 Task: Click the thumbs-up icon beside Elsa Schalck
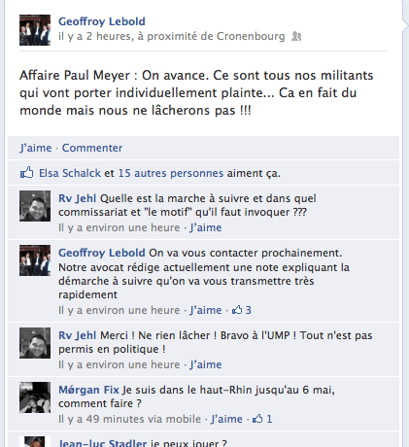coord(26,173)
